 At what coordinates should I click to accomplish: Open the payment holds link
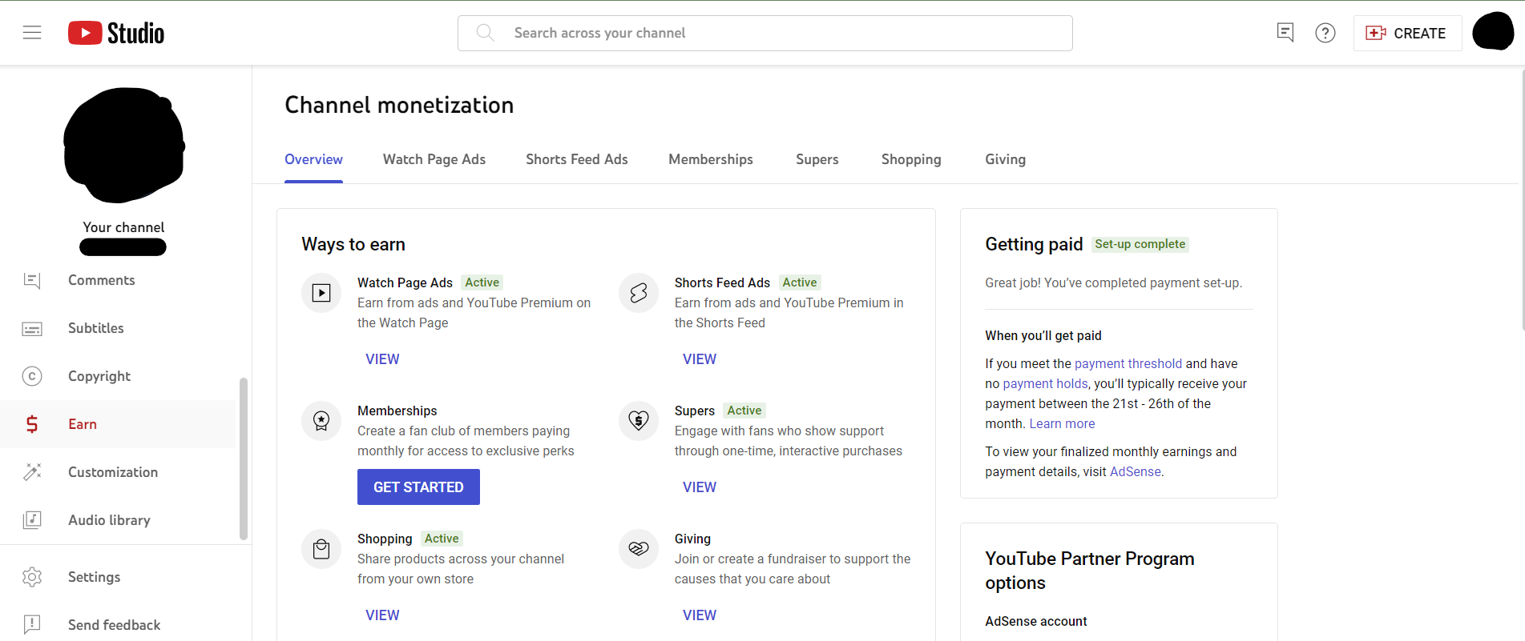[1045, 383]
